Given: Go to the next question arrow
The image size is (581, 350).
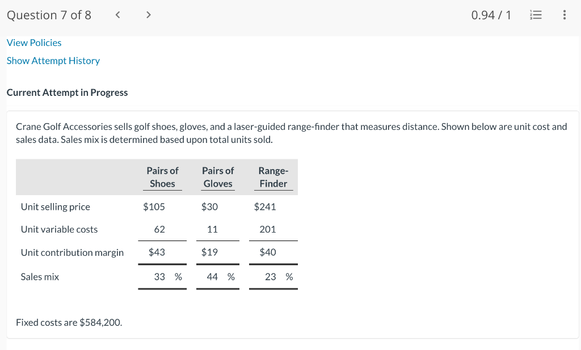Looking at the screenshot, I should click(149, 15).
